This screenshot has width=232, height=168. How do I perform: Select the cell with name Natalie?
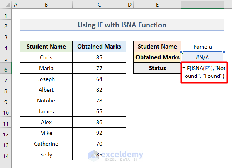click(x=46, y=101)
